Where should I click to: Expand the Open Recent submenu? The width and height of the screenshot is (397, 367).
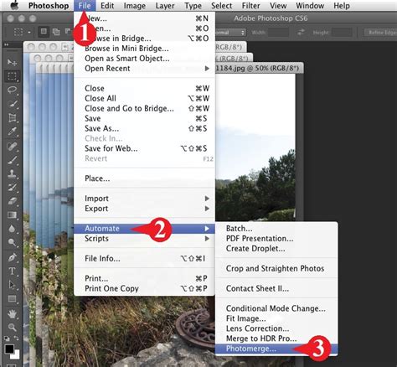coord(144,69)
